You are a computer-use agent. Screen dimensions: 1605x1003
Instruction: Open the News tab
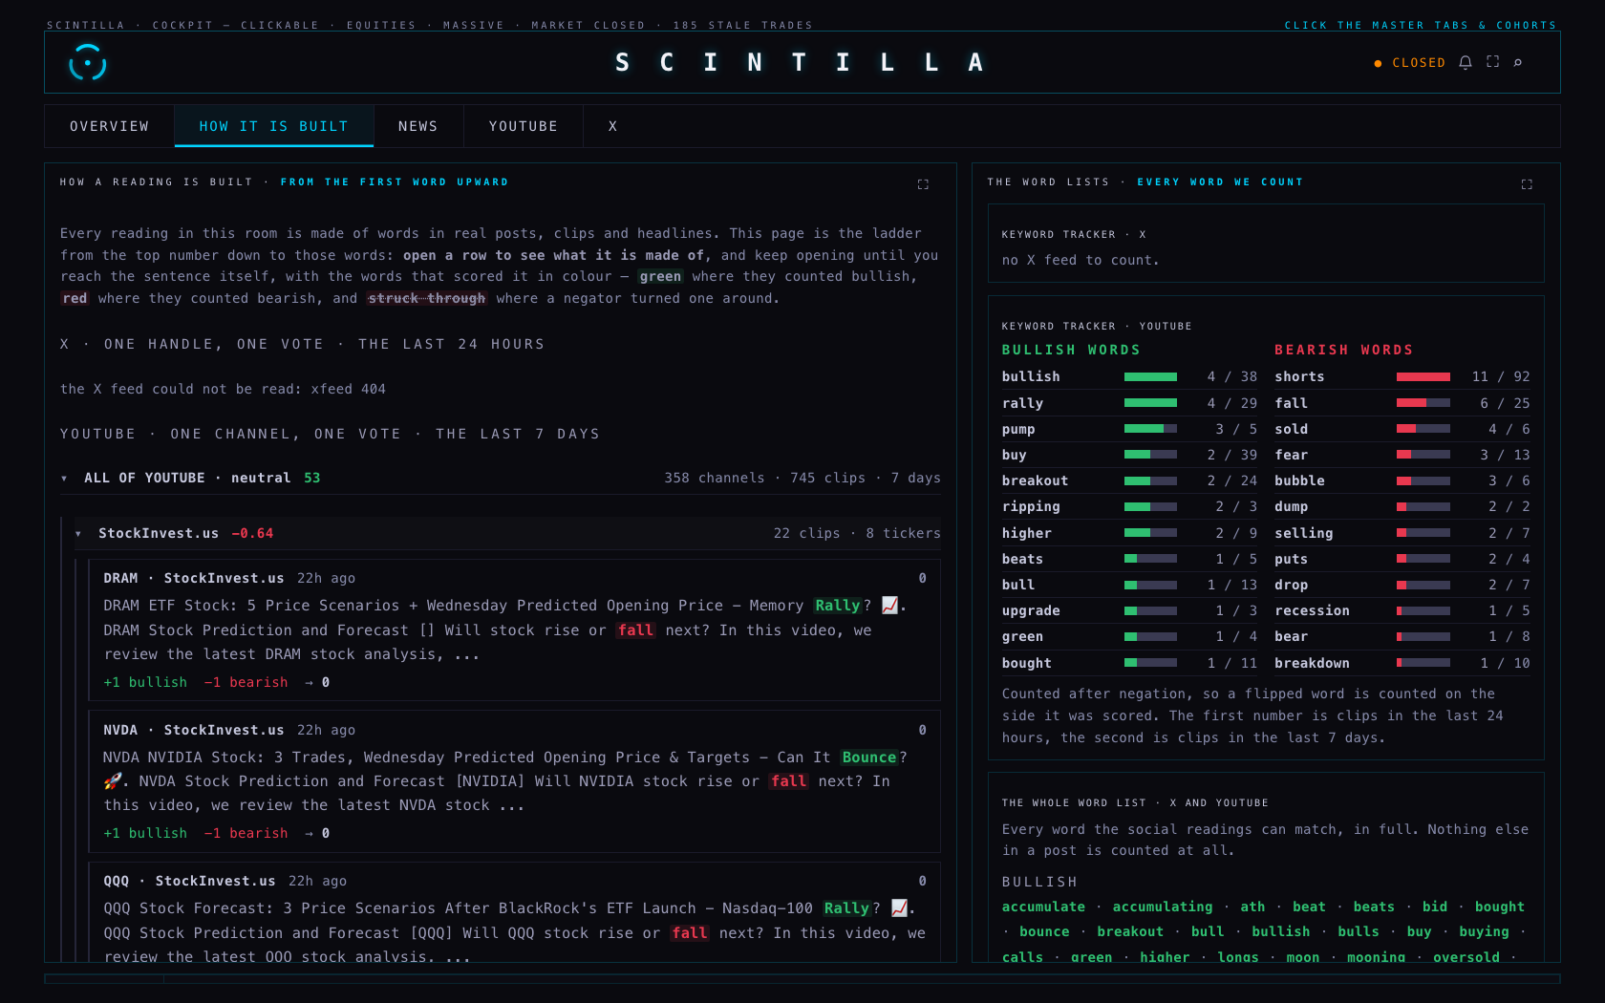click(x=418, y=126)
